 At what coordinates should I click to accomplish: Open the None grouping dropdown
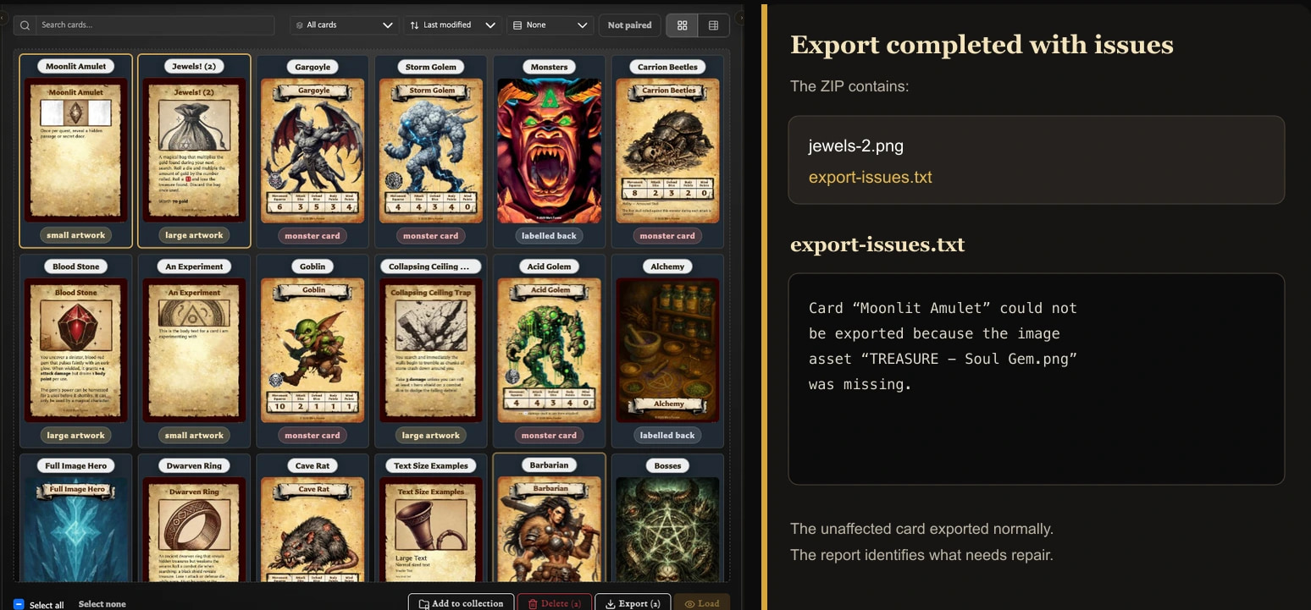click(x=550, y=25)
